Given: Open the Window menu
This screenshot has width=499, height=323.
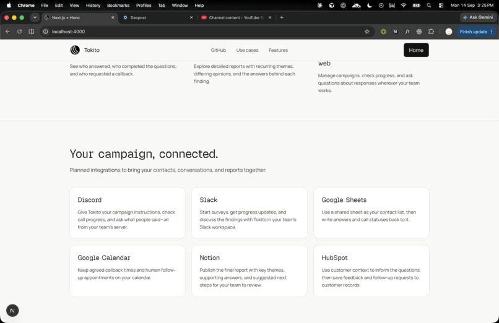Looking at the screenshot, I should 180,5.
